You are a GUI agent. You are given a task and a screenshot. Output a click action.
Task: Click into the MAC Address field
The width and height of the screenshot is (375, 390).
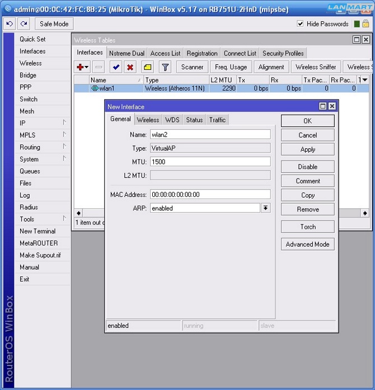pyautogui.click(x=210, y=195)
